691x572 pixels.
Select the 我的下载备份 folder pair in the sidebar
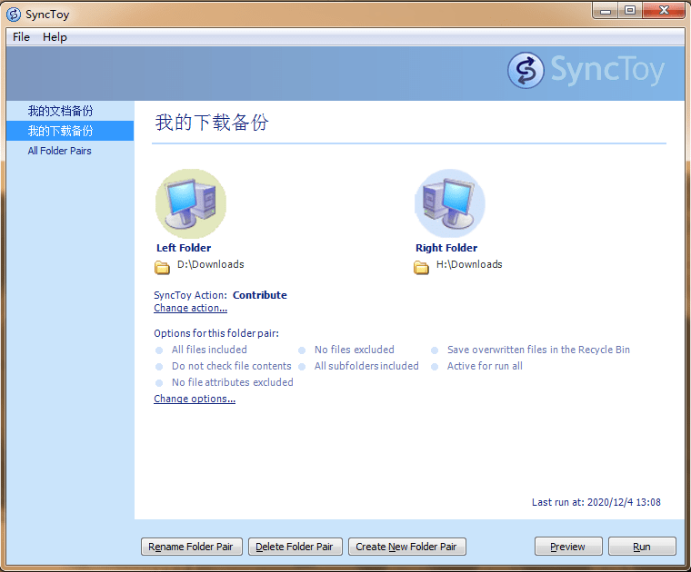coord(70,131)
